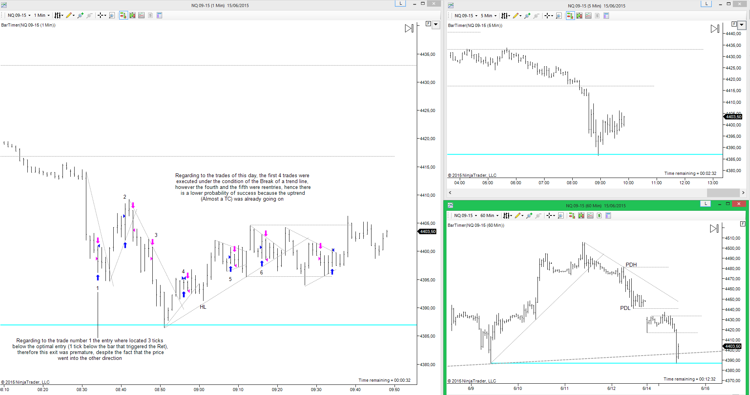750x395 pixels.
Task: Open Indicators icon in 1 Min chart
Action: [x=141, y=15]
